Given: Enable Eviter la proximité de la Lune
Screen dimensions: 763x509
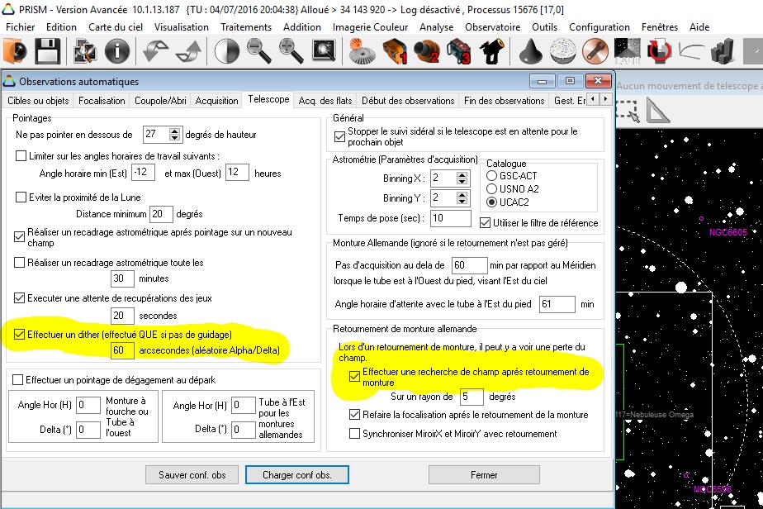Looking at the screenshot, I should (x=21, y=197).
